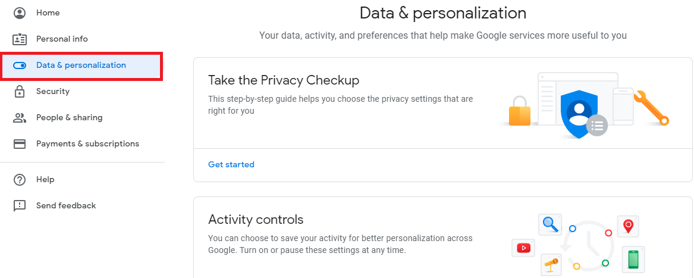
Task: Click the Home profile icon in sidebar
Action: 20,13
